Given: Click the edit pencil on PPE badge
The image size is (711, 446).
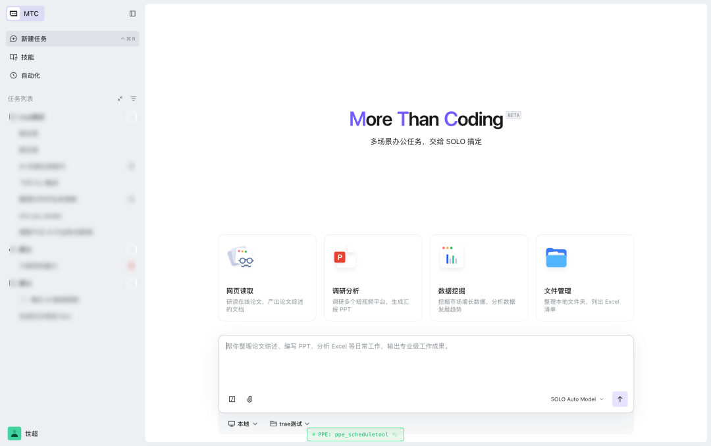Looking at the screenshot, I should coord(395,435).
